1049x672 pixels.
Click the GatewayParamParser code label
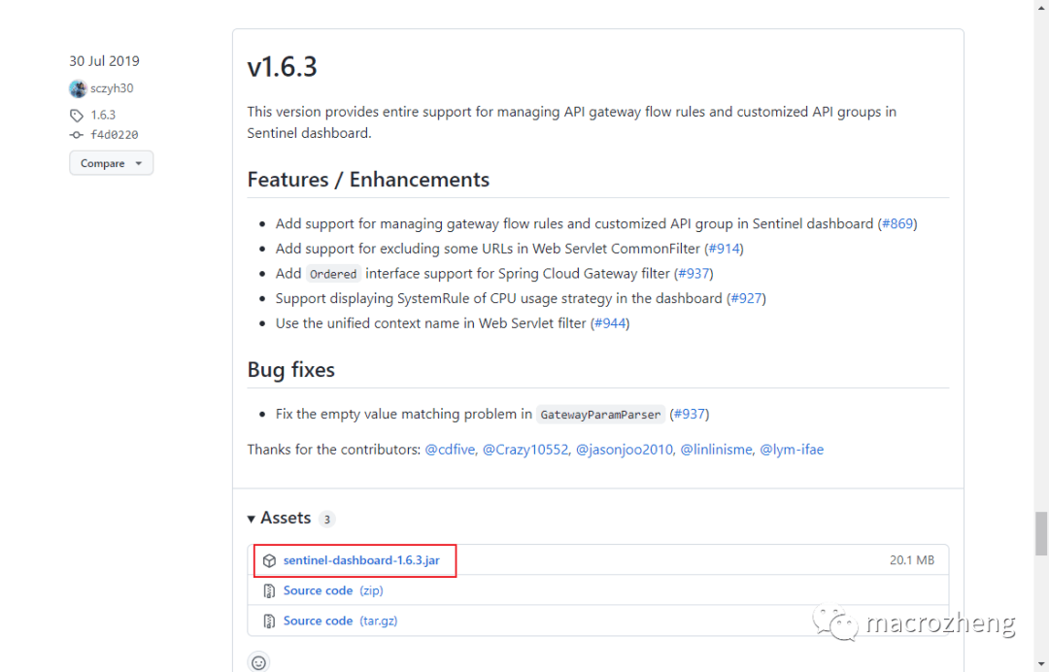point(601,415)
